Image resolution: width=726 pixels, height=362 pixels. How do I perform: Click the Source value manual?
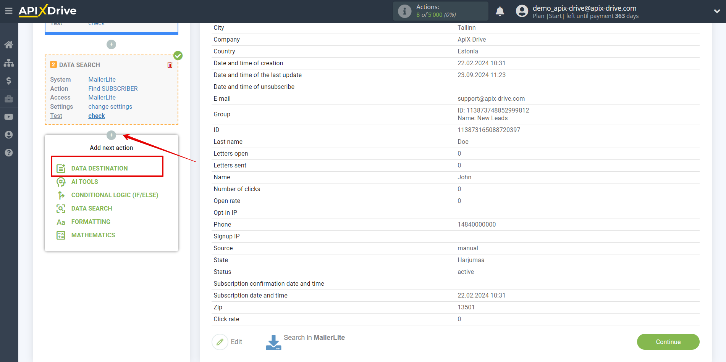pyautogui.click(x=468, y=248)
